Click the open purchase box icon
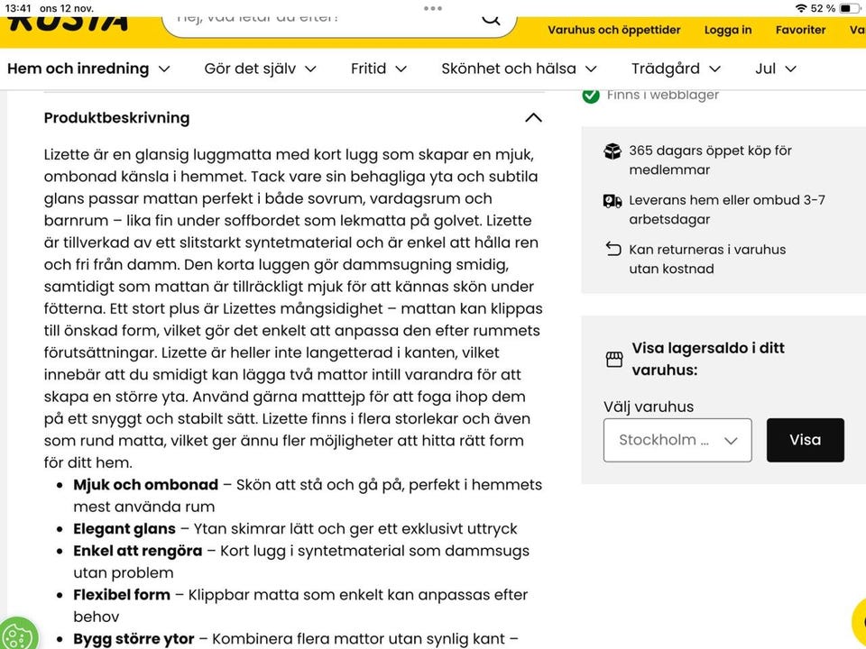The width and height of the screenshot is (866, 649). [613, 151]
